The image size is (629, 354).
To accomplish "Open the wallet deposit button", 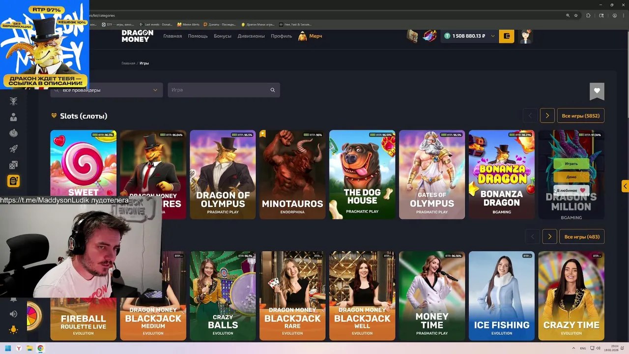I will [x=507, y=36].
